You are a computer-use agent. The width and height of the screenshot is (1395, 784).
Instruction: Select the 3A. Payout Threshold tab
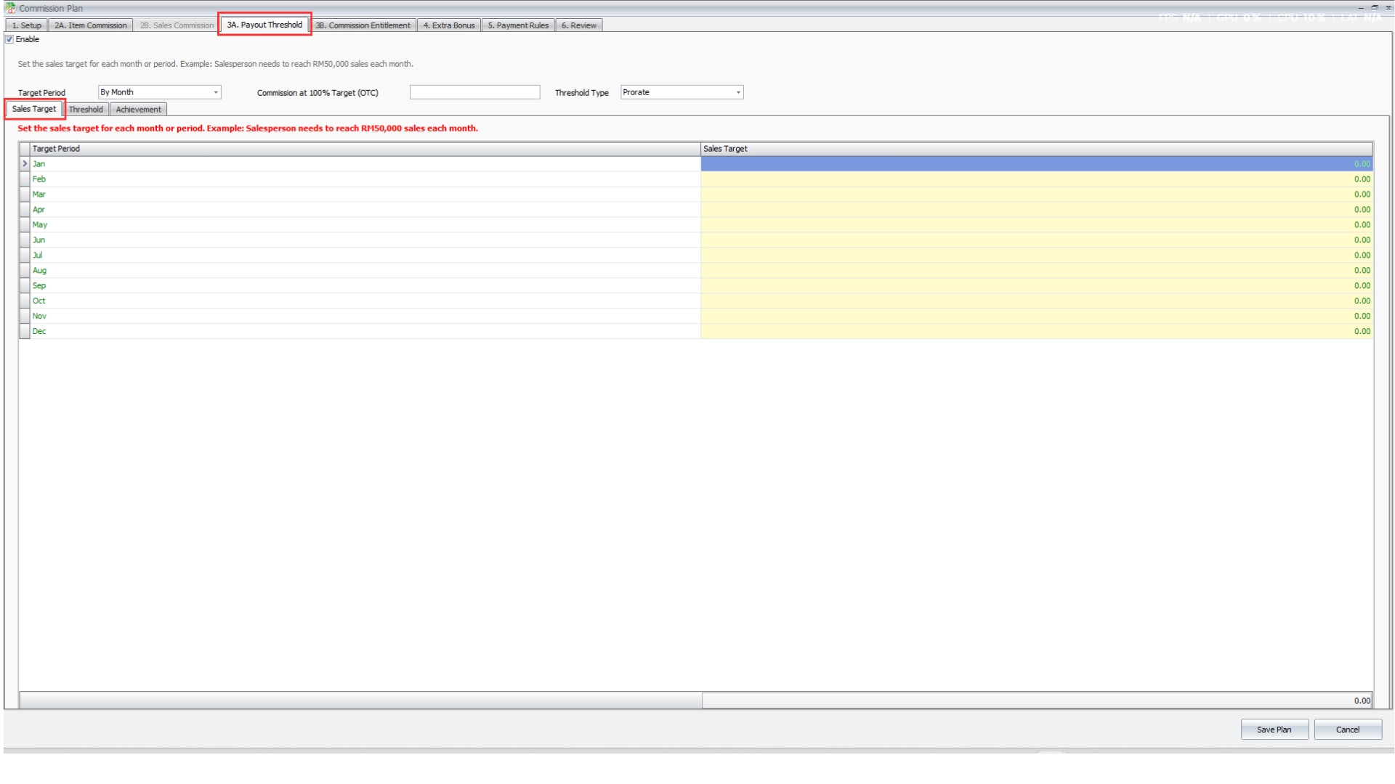tap(264, 25)
